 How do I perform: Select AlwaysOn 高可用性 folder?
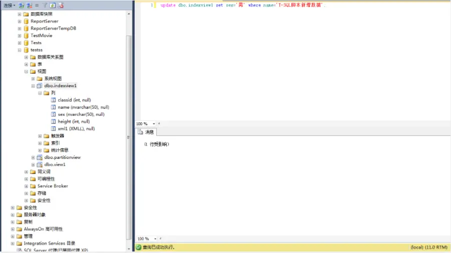43,229
